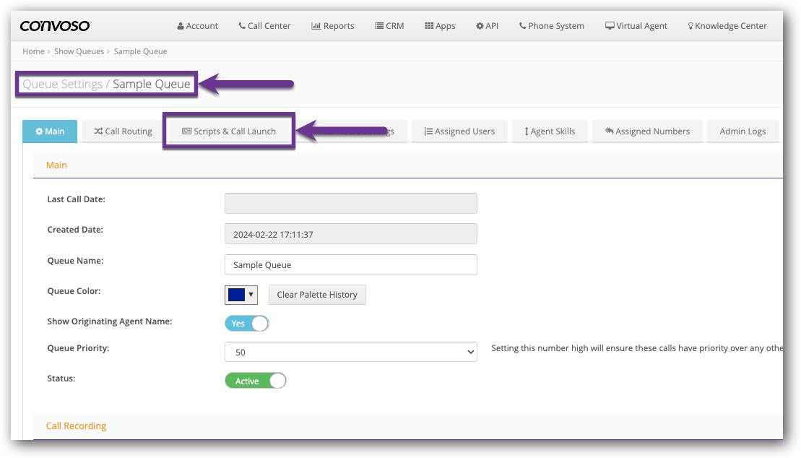Click the Knowledge Center lightbulb icon
This screenshot has height=458, width=801.
click(690, 26)
